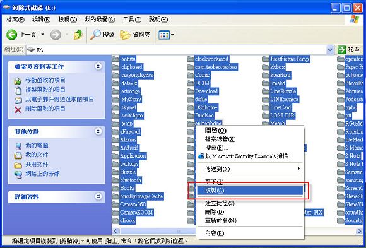The height and width of the screenshot is (248, 366).
Task: Open the 傳送到(N) submenu
Action: click(250, 169)
